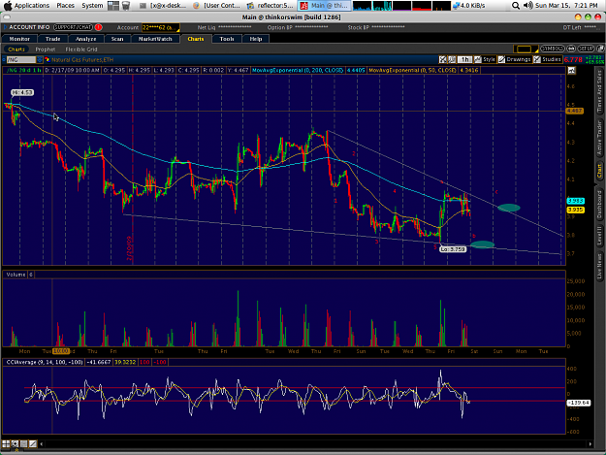Click the link arrows icon beside SYMBOLS

(571, 49)
